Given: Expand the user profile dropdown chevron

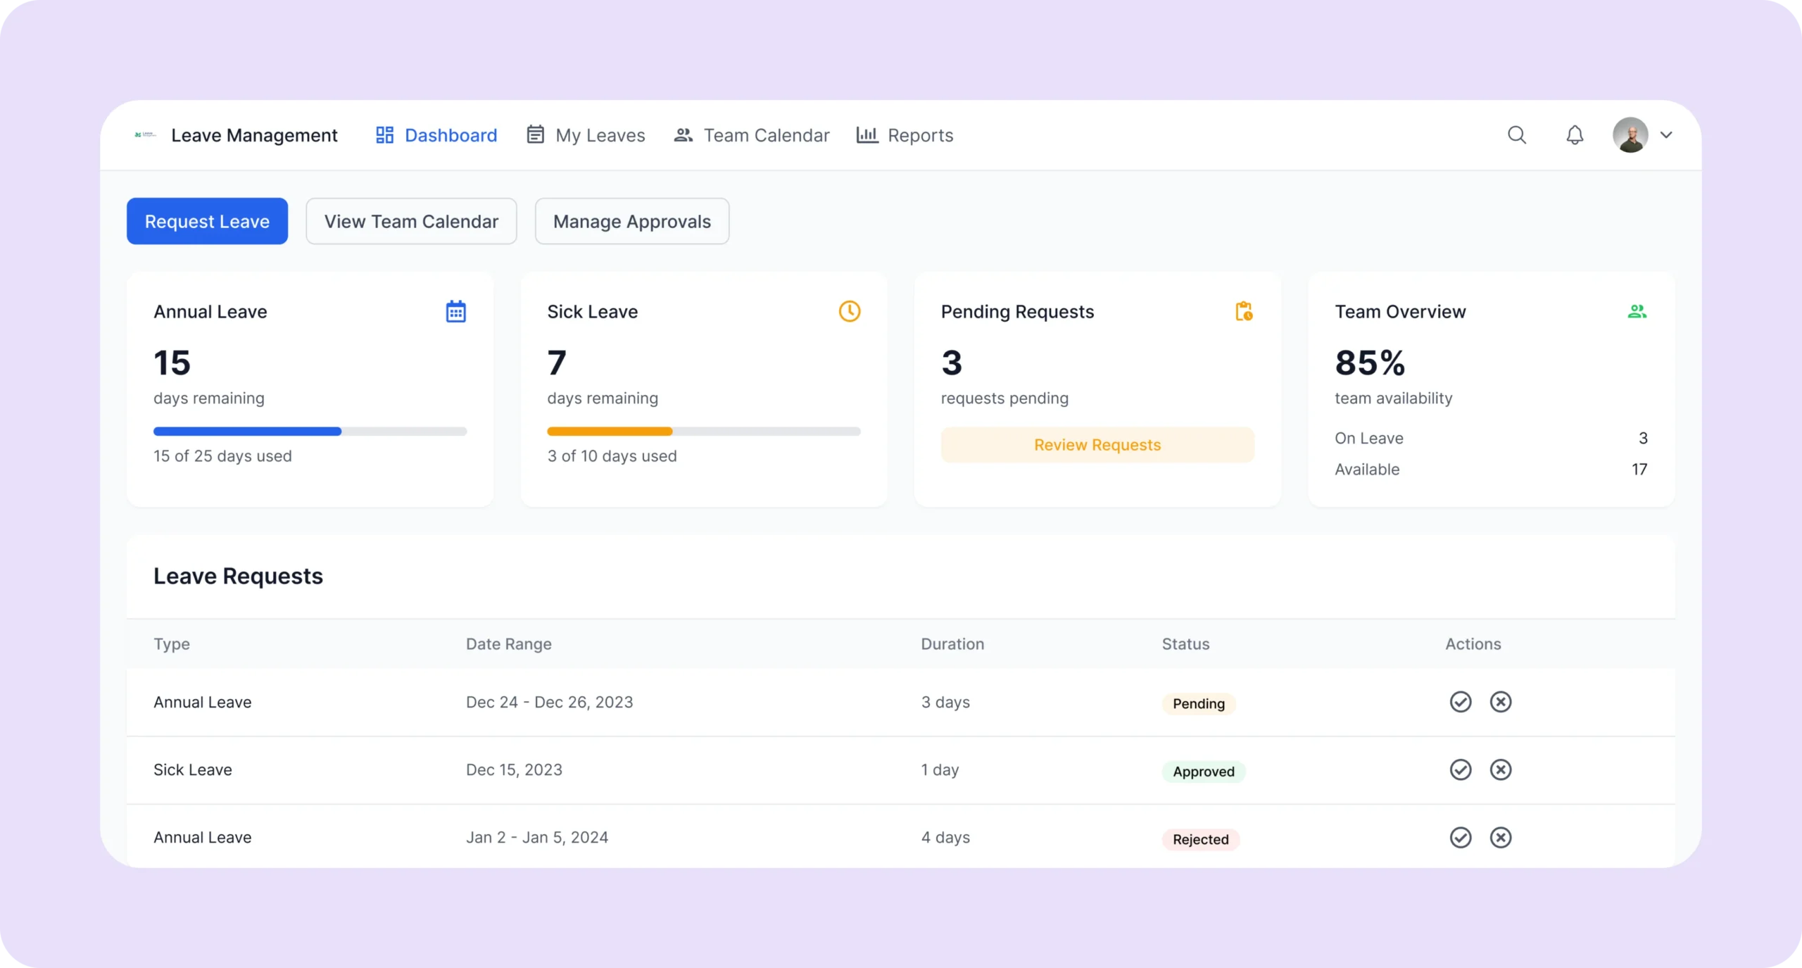Looking at the screenshot, I should (1666, 134).
